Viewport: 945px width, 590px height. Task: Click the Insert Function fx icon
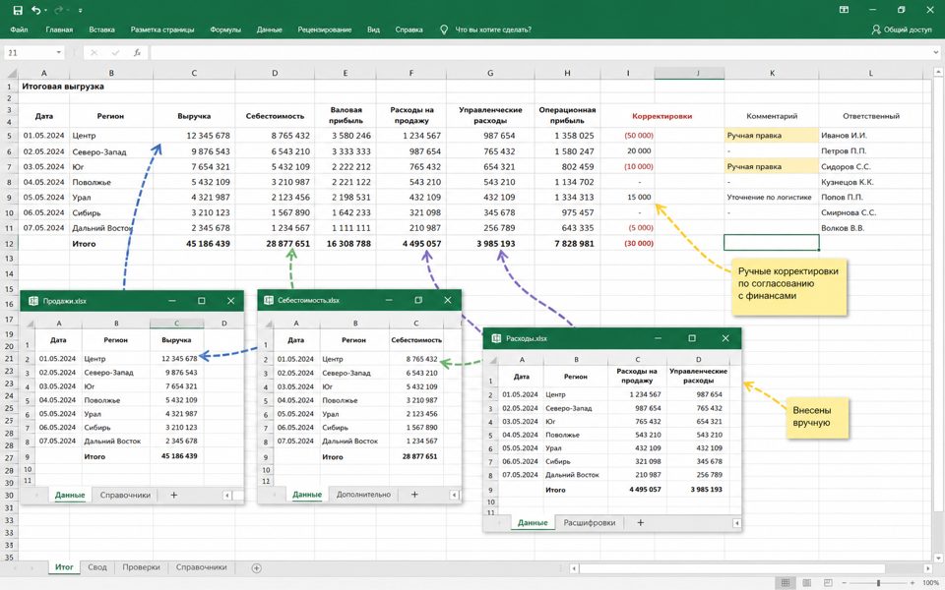click(x=138, y=53)
